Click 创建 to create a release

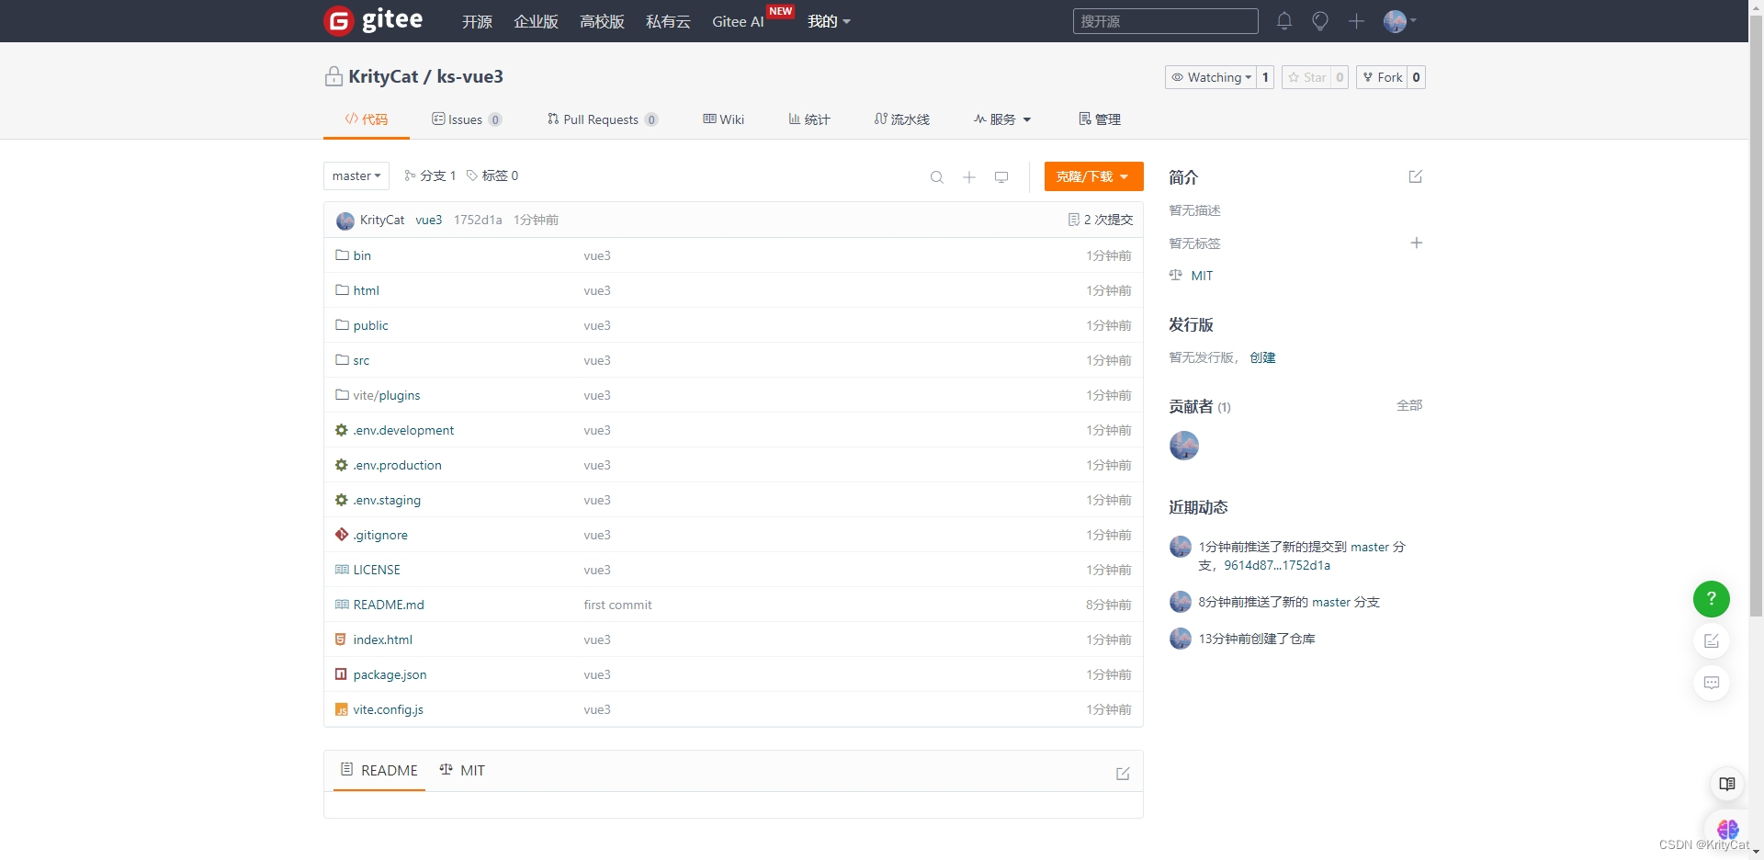tap(1262, 357)
